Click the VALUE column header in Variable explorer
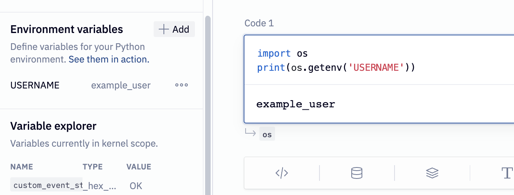This screenshot has width=514, height=195. pos(139,167)
